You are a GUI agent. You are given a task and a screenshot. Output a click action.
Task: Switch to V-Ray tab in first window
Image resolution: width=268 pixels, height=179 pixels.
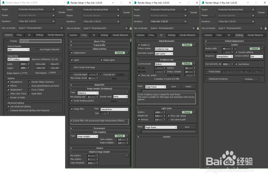[x=19, y=35]
